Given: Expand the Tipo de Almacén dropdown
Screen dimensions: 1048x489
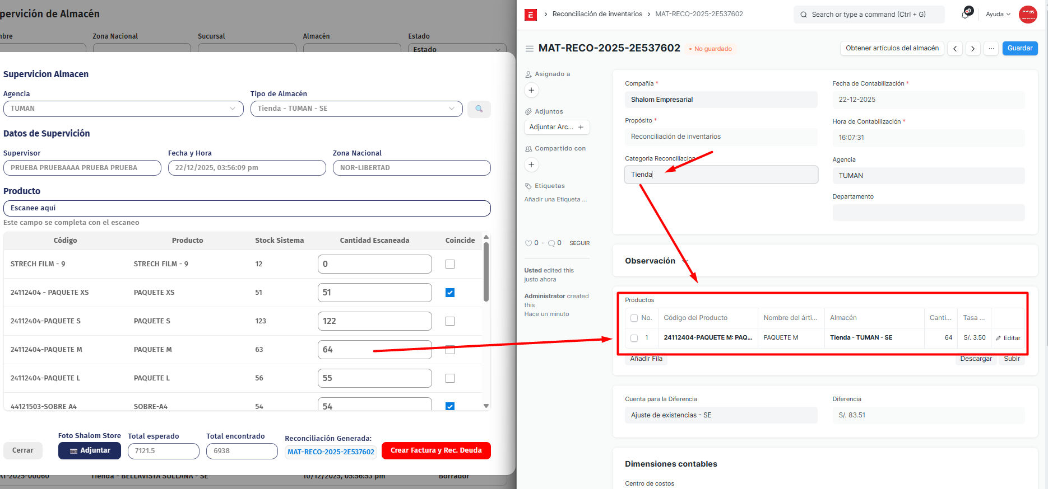Looking at the screenshot, I should coord(356,109).
